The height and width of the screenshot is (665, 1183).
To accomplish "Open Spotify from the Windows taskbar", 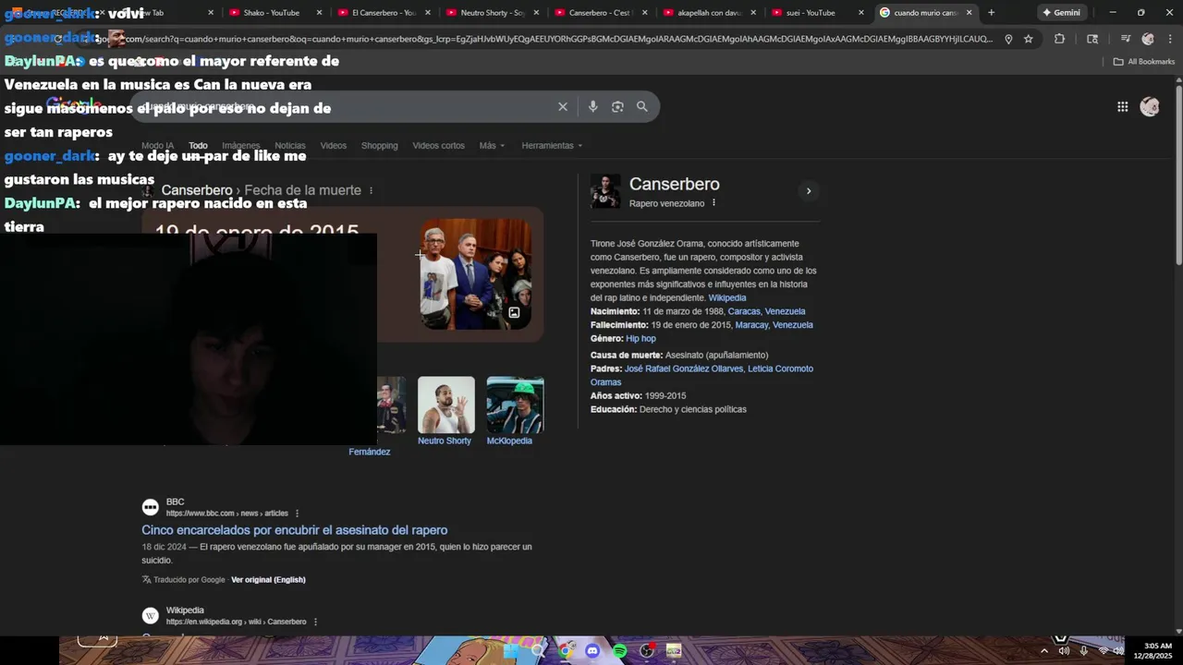I will coord(619,651).
